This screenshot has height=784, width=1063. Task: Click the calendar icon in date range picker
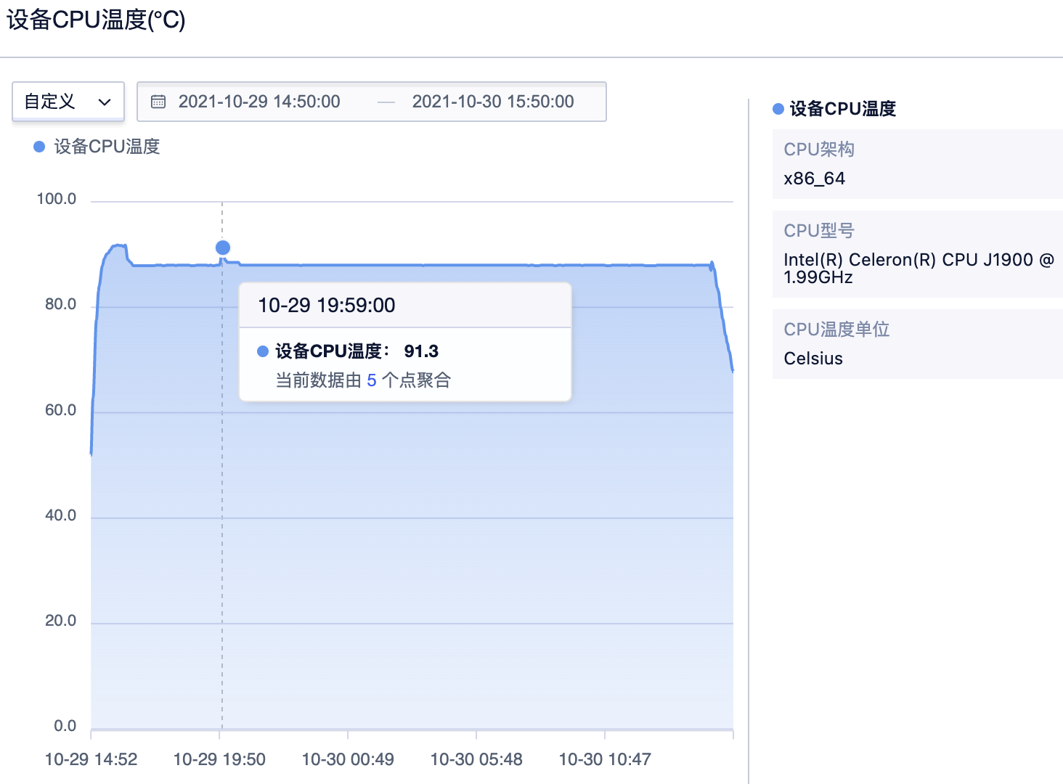158,102
